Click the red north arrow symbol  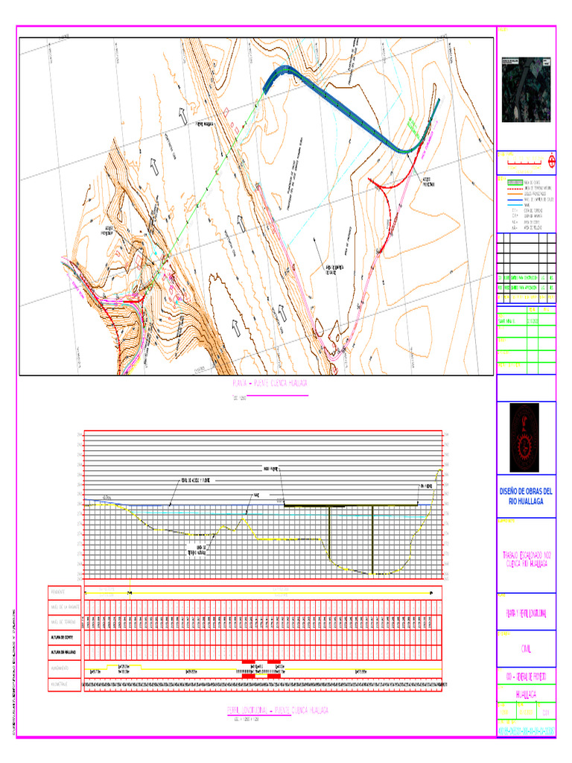551,161
